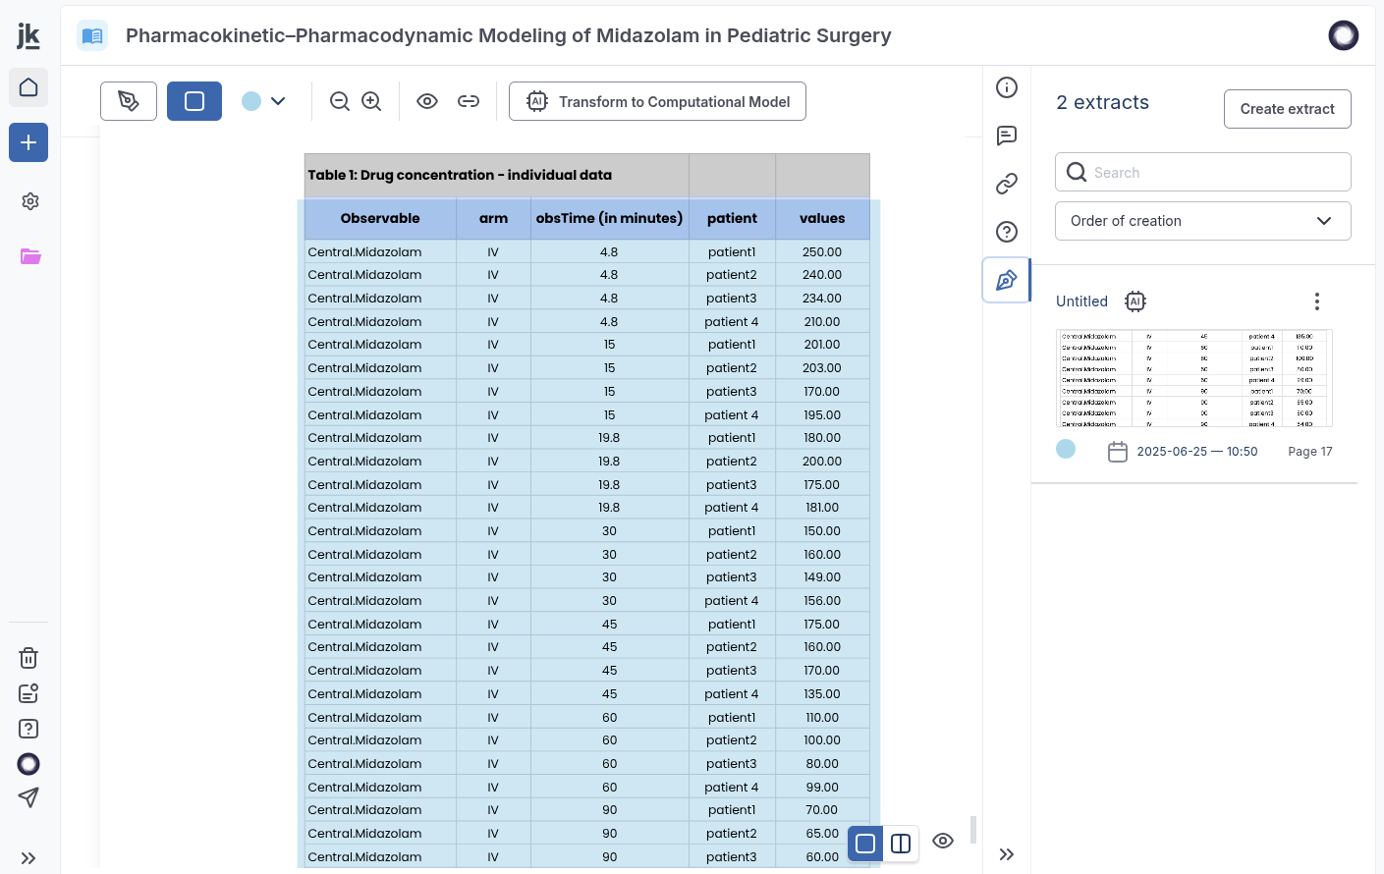Image resolution: width=1384 pixels, height=874 pixels.
Task: Expand the highlight color dropdown arrow
Action: (278, 101)
